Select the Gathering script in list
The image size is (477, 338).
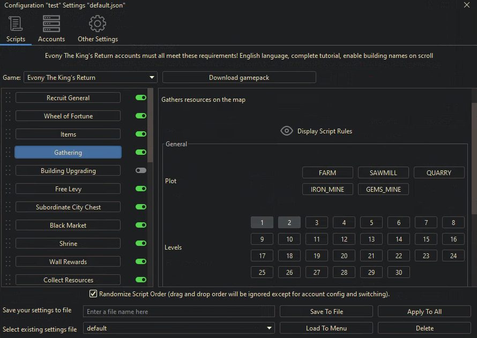(68, 153)
